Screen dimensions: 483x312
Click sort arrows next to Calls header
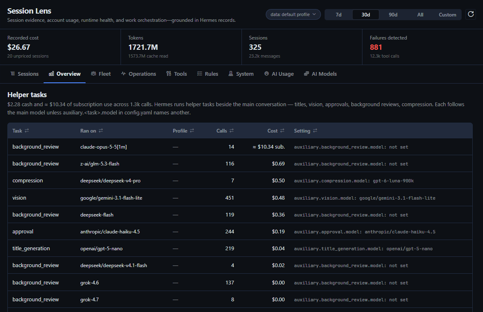pyautogui.click(x=232, y=131)
